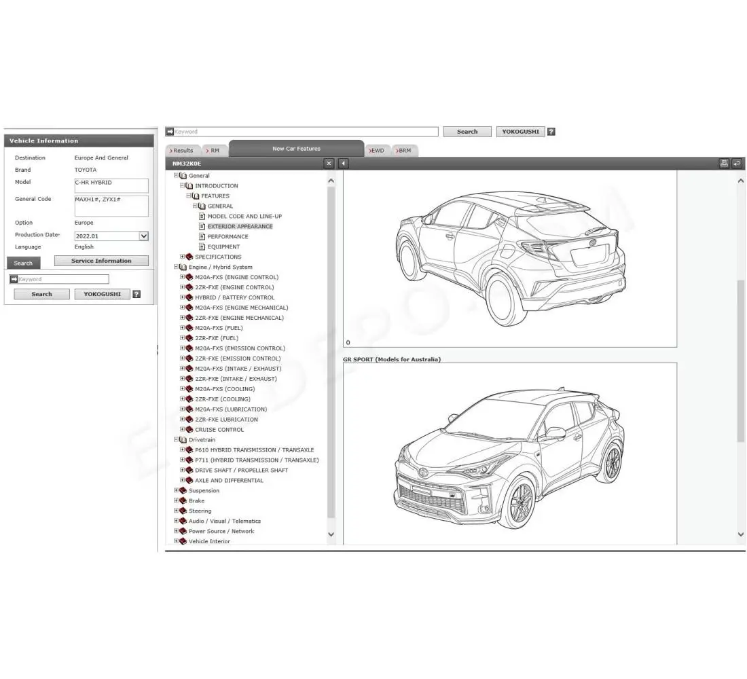Viewport: 747px width, 679px height.
Task: Click the Engine / Hybrid System folder icon
Action: tap(182, 267)
